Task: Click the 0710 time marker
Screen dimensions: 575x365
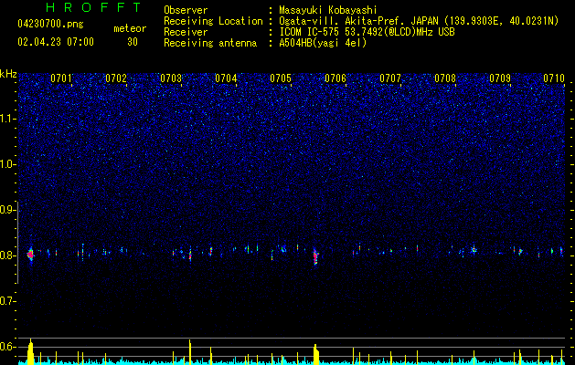Action: click(x=554, y=78)
